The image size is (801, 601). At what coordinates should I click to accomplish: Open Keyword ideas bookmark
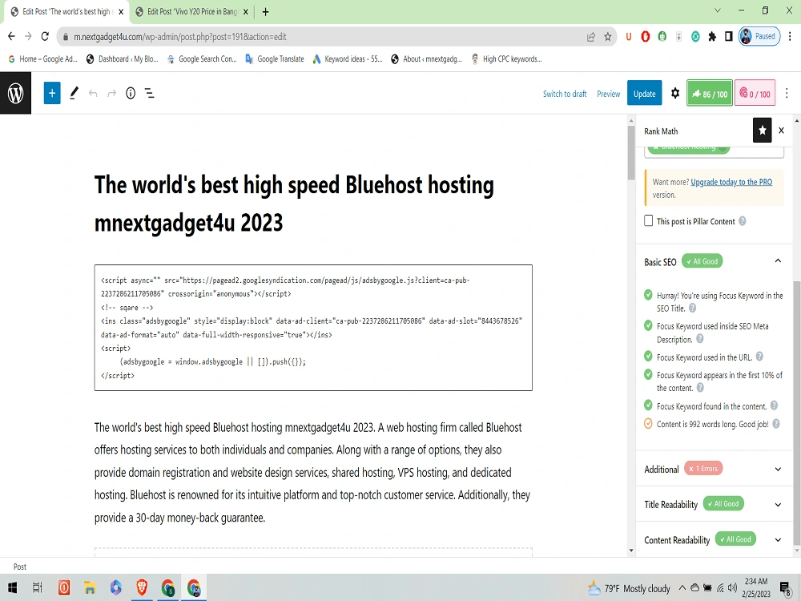[x=348, y=58]
